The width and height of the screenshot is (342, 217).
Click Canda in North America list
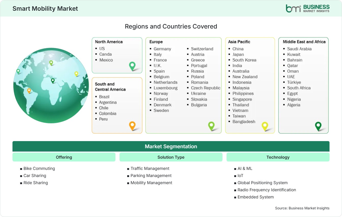(106, 54)
